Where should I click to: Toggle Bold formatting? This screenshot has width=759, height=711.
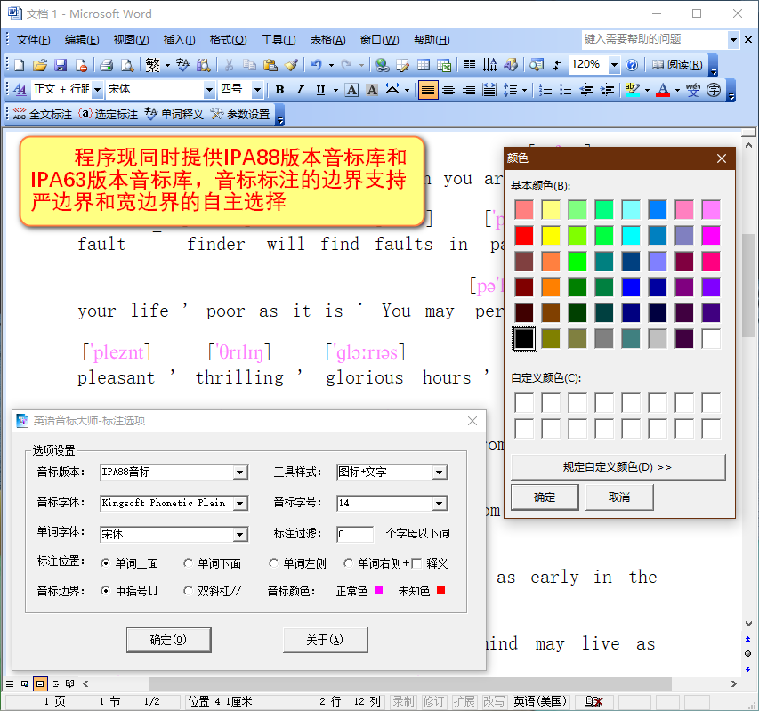(x=279, y=90)
